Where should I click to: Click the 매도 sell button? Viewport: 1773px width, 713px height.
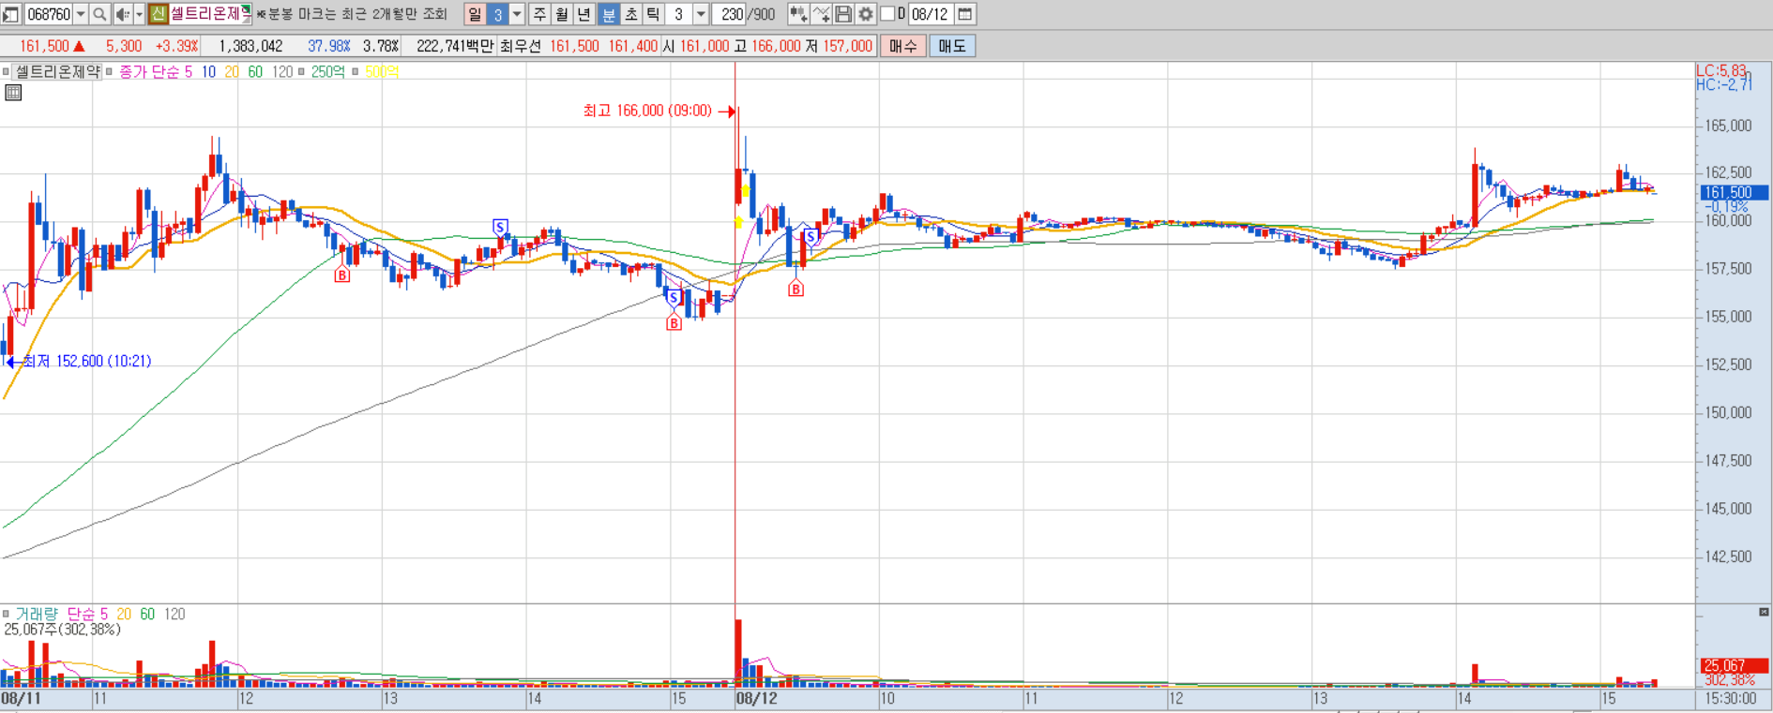952,46
